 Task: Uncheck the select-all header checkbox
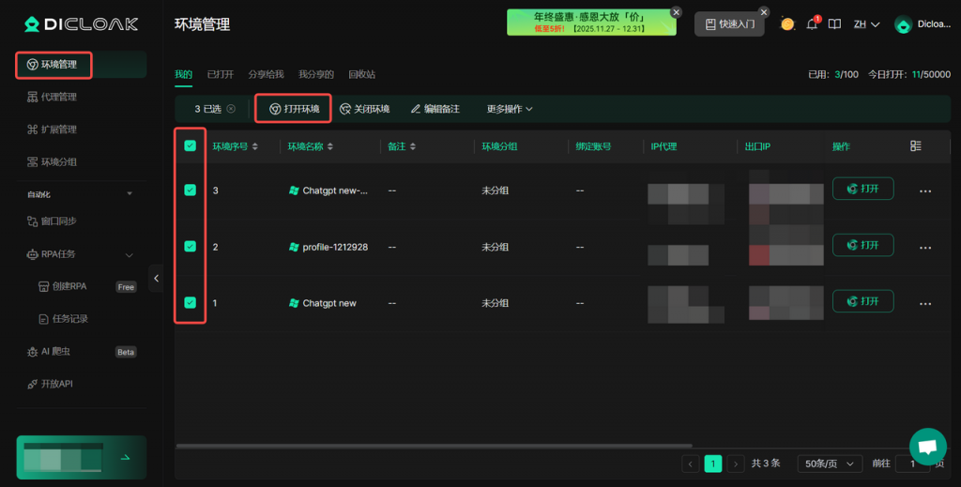coord(191,145)
